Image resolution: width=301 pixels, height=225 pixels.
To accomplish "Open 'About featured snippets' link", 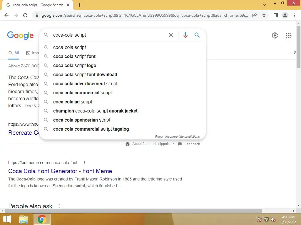I will pos(151,144).
